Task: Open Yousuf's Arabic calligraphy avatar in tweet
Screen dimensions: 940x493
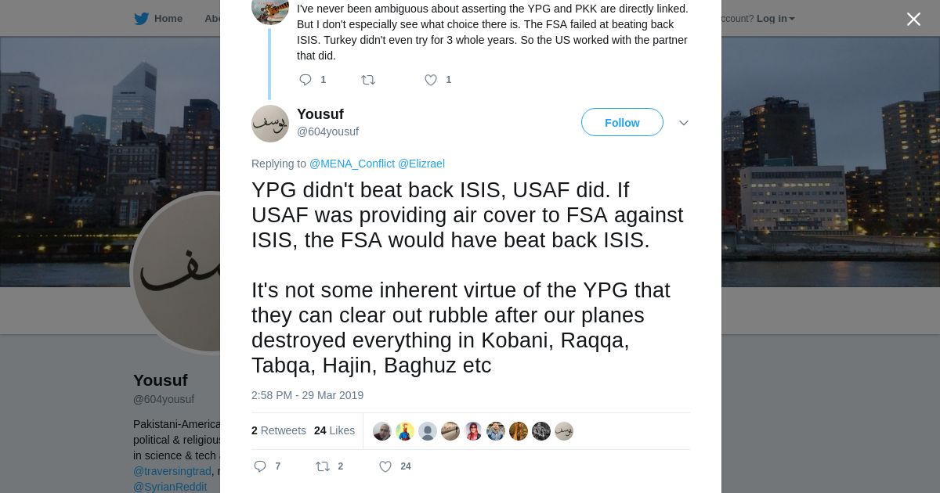Action: 270,124
